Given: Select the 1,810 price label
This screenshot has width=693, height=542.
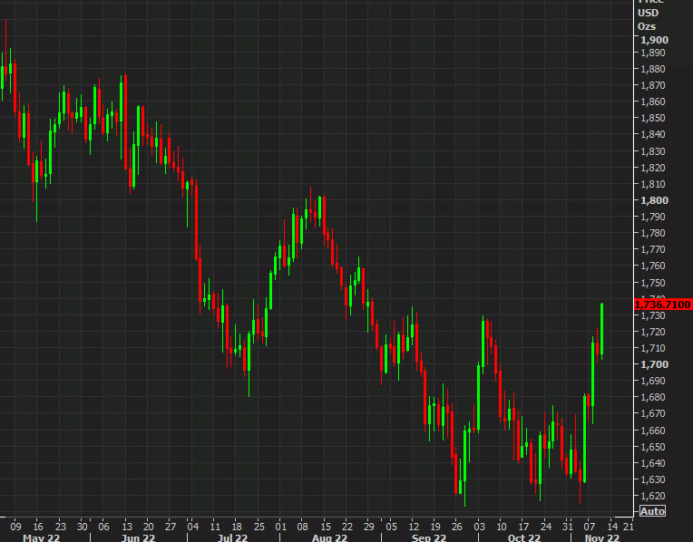Looking at the screenshot, I should tap(653, 184).
